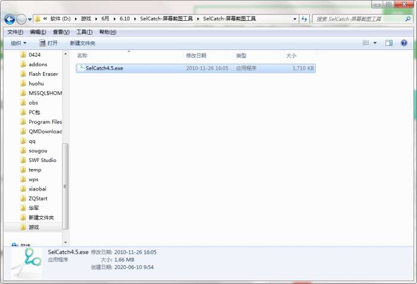Open the 工具(T) menu
The image size is (417, 284).
coord(85,32)
